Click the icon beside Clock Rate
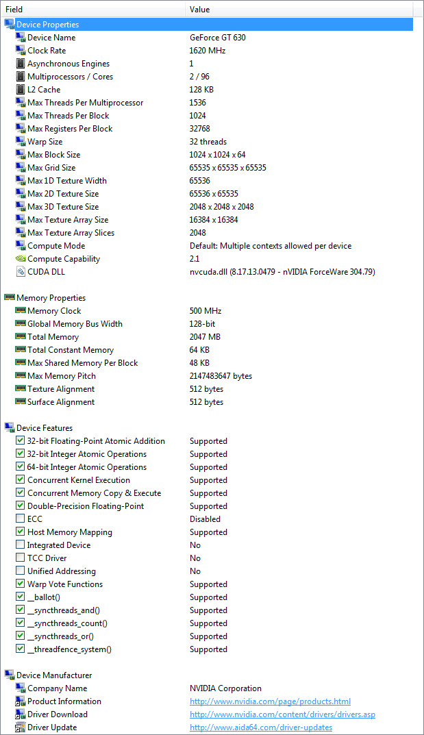 tap(20, 51)
